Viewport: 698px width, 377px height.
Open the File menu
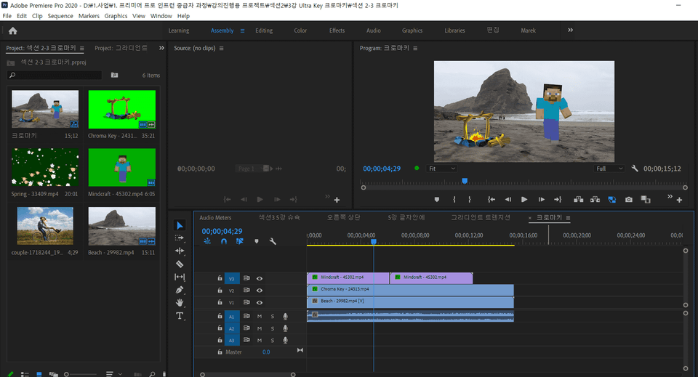[x=7, y=16]
